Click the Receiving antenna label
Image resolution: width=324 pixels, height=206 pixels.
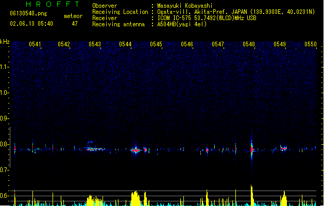(118, 24)
